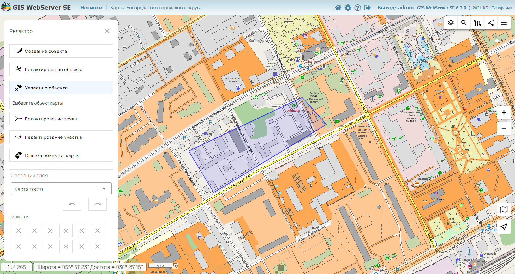The height and width of the screenshot is (274, 515).
Task: Toggle Удаление объекта mode
Action: coord(61,88)
